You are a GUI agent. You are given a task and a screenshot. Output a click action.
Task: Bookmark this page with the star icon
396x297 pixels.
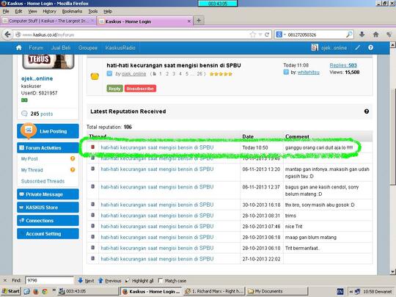252,34
